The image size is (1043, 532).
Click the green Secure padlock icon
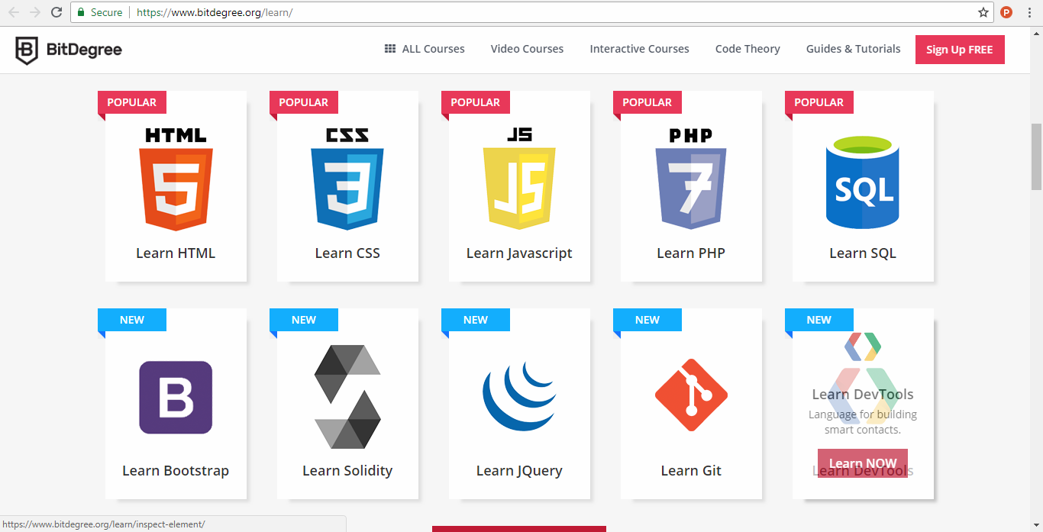(81, 12)
